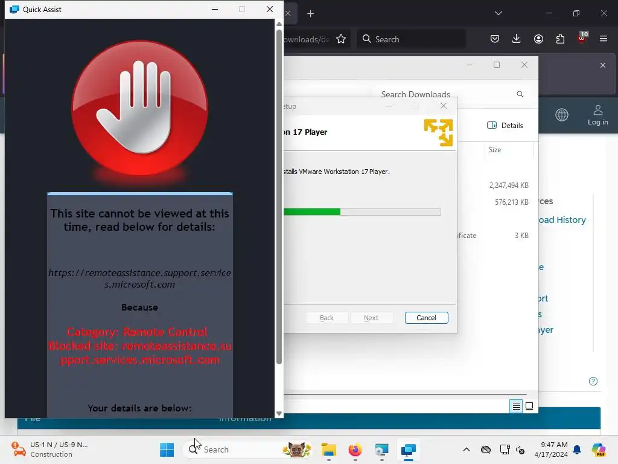Open the Firefox account icon
Screen dimensions: 618x464
[538, 39]
